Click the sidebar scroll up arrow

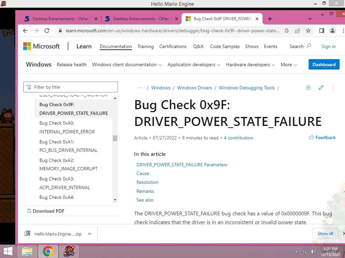point(115,98)
